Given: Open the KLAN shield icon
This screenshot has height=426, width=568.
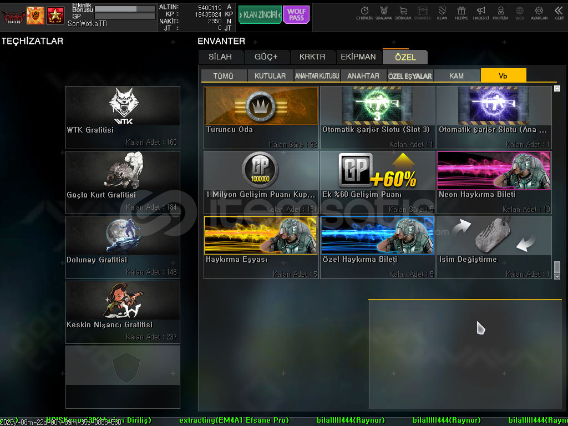Looking at the screenshot, I should 442,13.
